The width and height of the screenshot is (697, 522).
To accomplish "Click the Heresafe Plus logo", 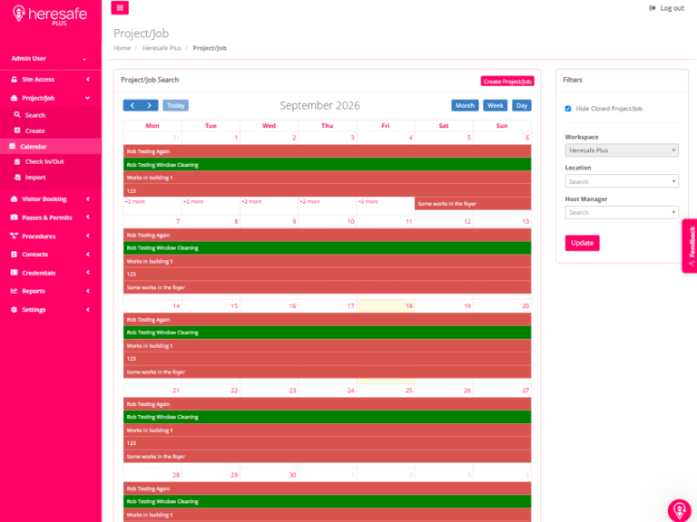I will (50, 15).
